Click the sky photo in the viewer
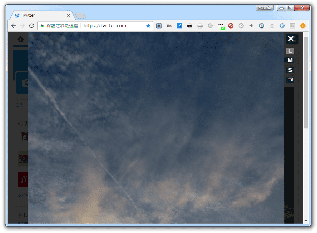 156,128
